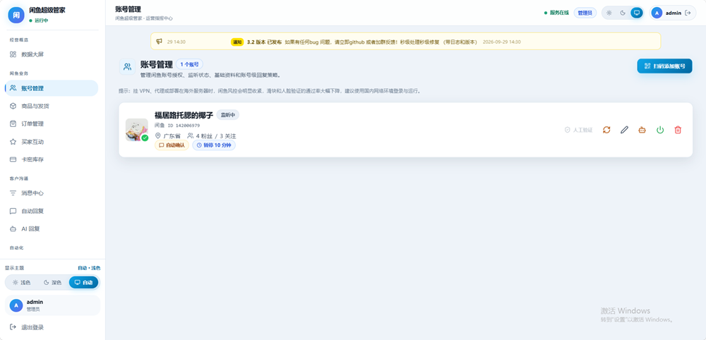The width and height of the screenshot is (706, 340).
Task: Click the 通知 tag in the announcement banner
Action: (237, 42)
